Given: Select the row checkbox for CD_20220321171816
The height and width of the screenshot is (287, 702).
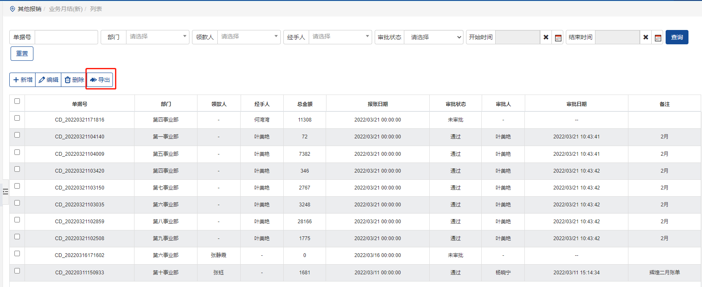Looking at the screenshot, I should pyautogui.click(x=17, y=118).
